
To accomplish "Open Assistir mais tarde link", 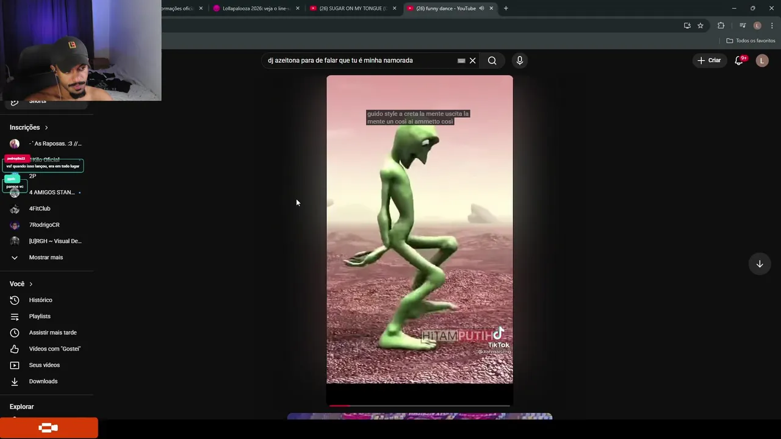I will click(53, 332).
